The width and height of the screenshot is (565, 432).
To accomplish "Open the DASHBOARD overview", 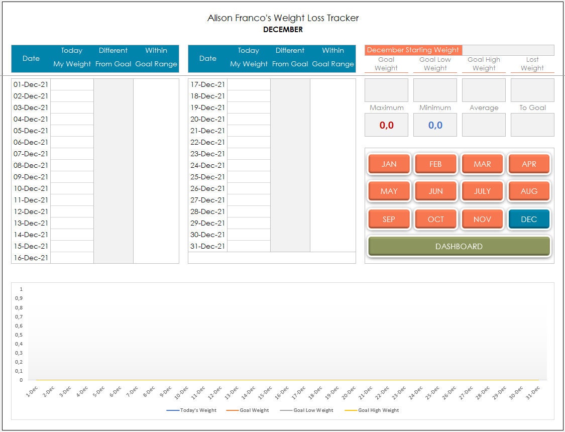I will (459, 246).
